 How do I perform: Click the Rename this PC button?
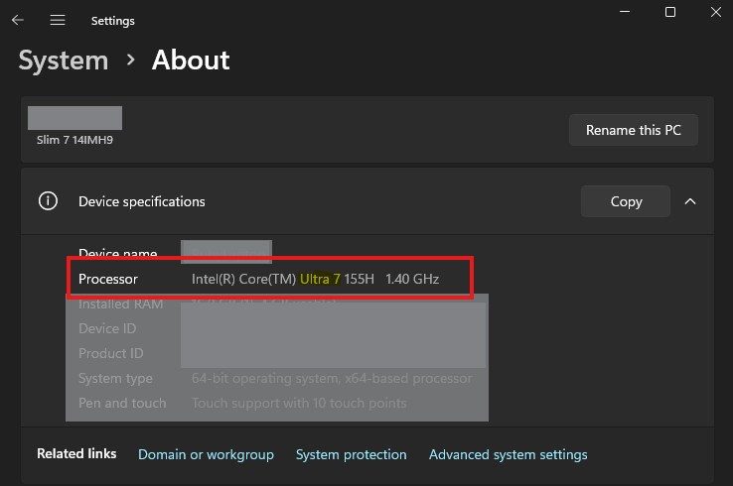[x=633, y=130]
